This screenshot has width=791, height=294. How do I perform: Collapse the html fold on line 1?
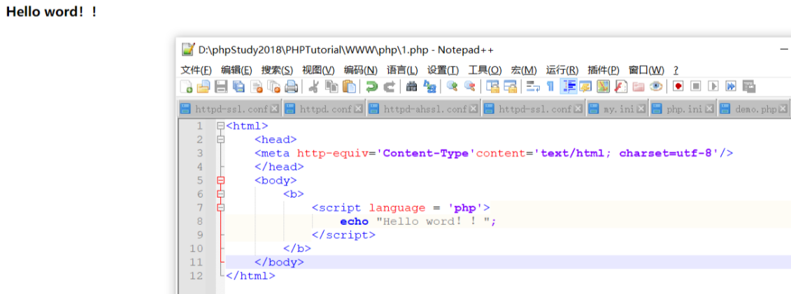220,126
